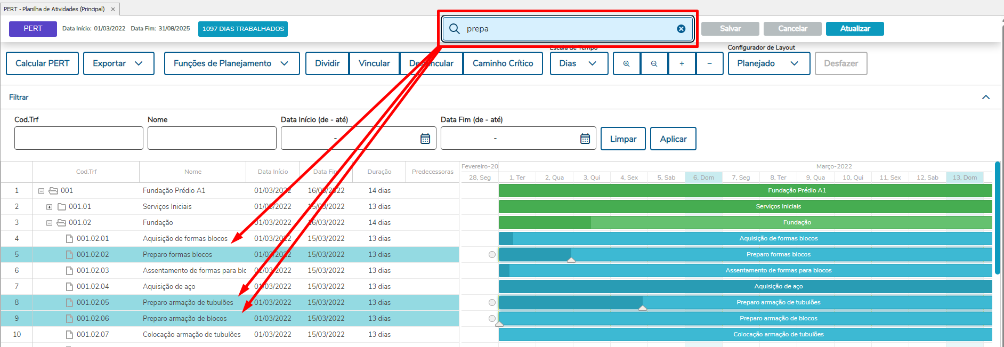Open Funções de Planejamento dropdown
This screenshot has height=347, width=1004.
[232, 63]
